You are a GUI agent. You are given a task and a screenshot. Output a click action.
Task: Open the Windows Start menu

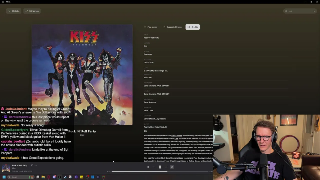4,177
